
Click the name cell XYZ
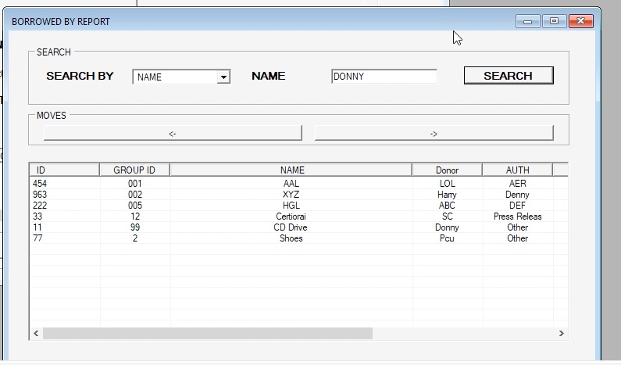coord(291,195)
